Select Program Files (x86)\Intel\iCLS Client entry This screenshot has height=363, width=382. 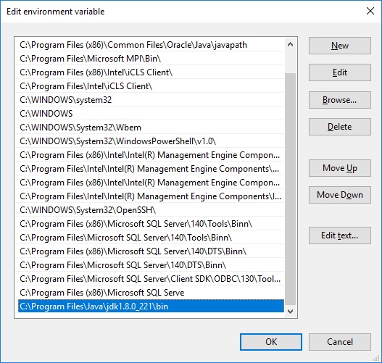[150, 72]
